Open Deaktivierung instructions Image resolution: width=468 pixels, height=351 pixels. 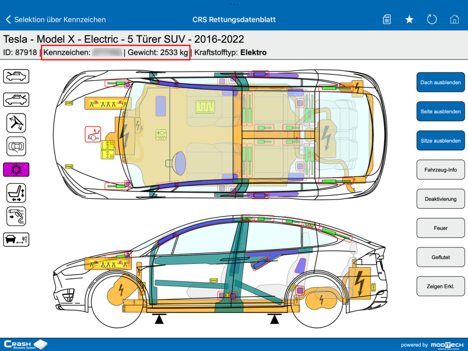pos(441,199)
